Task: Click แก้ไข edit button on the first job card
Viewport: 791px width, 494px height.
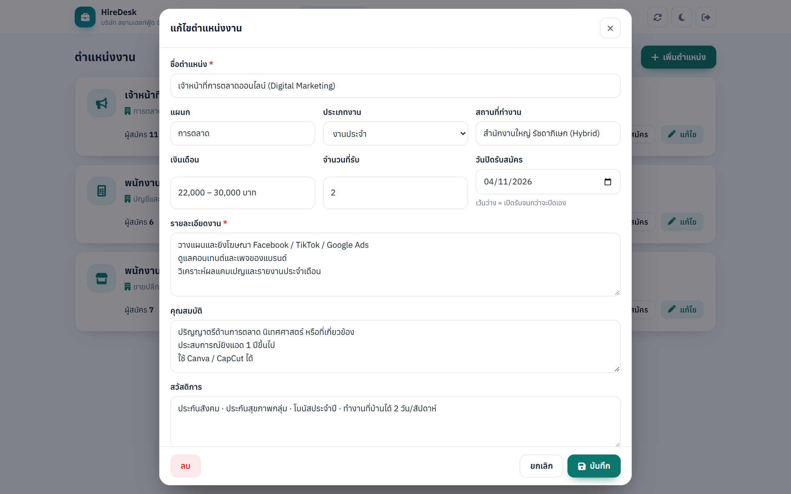Action: (x=682, y=135)
